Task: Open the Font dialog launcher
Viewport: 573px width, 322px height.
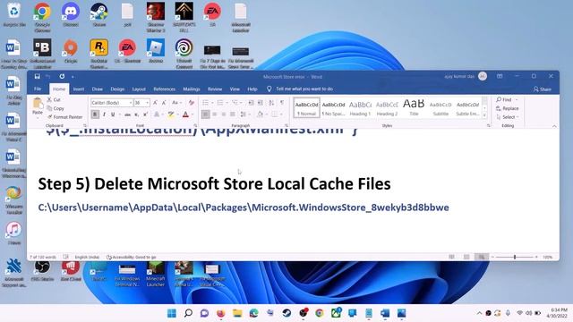Action: [195, 125]
